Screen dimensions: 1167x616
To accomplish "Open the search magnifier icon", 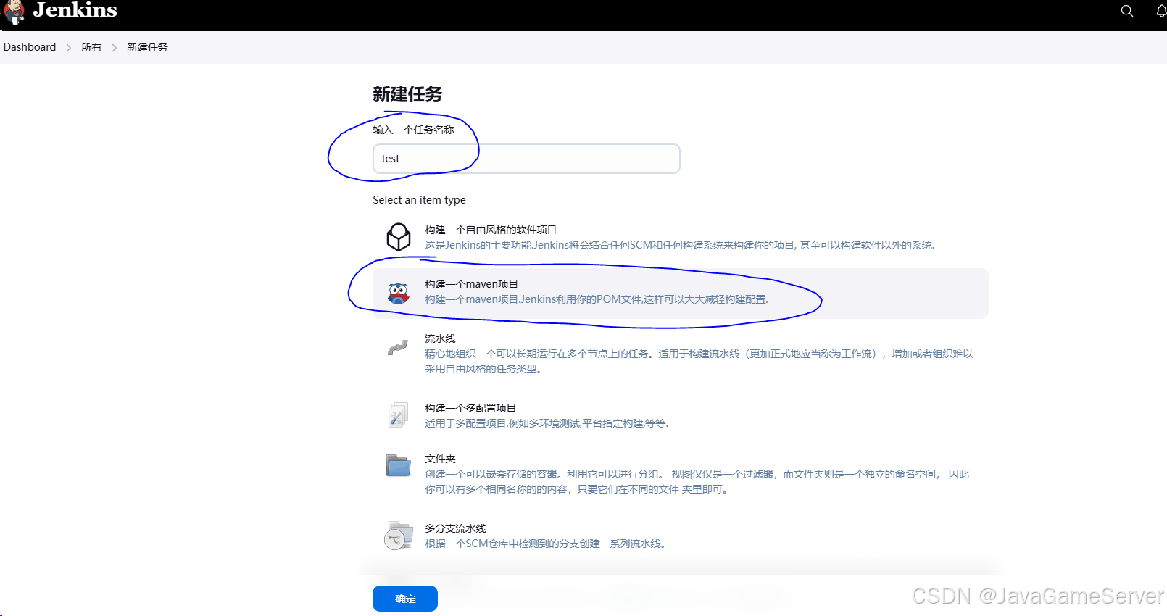I will pos(1127,11).
